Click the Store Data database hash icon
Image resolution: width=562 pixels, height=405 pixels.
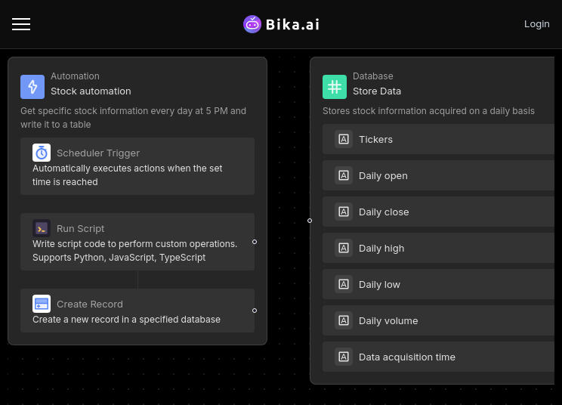(335, 87)
